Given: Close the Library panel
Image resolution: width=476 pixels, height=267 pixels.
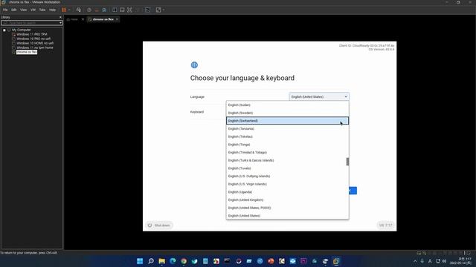Looking at the screenshot, I should coord(60,17).
